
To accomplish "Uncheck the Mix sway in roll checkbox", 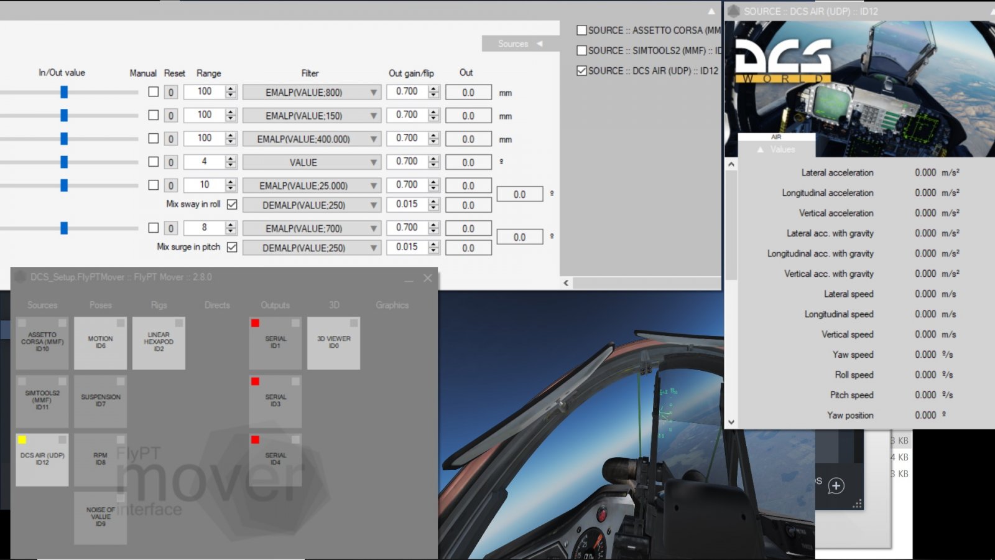I will pos(232,204).
